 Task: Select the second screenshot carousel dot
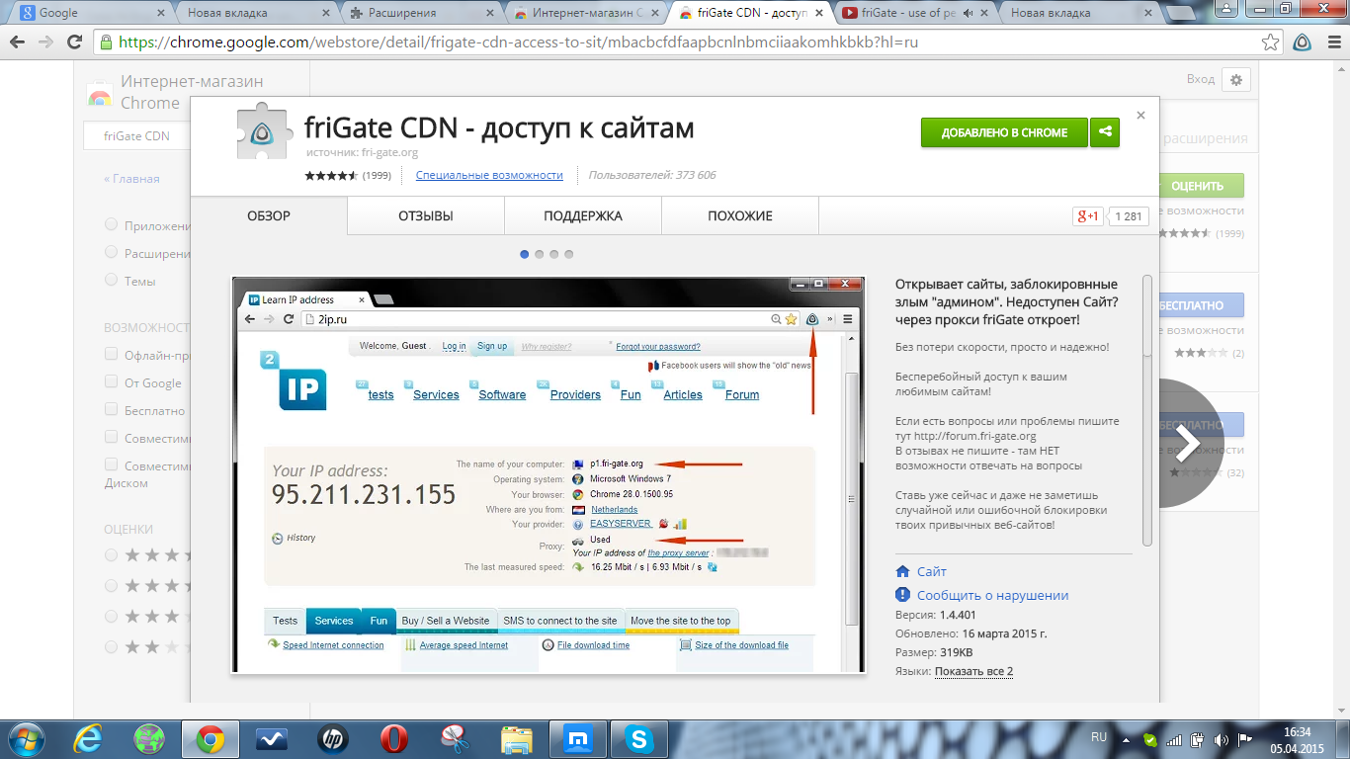click(x=540, y=254)
